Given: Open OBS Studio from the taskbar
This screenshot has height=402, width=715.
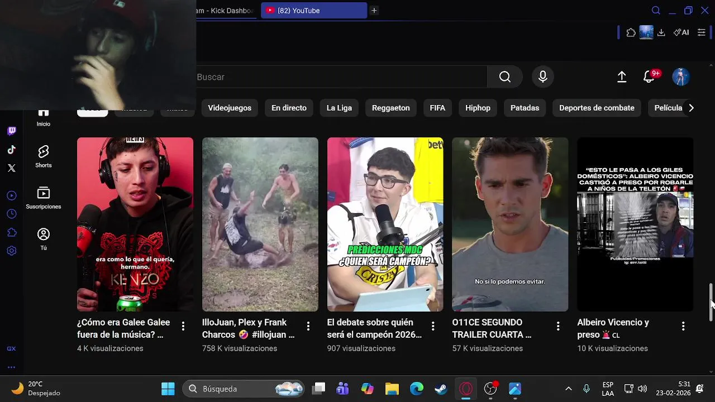Looking at the screenshot, I should pyautogui.click(x=490, y=389).
